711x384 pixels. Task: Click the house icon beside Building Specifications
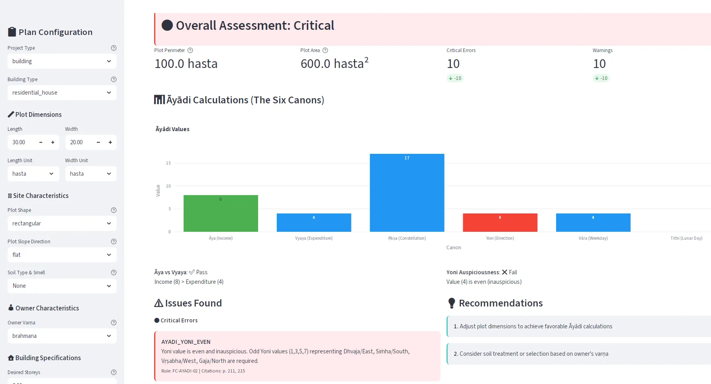point(11,358)
